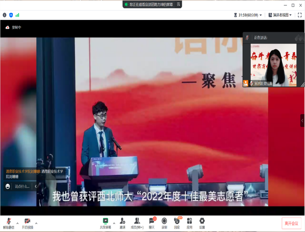The image size is (305, 232).
Task: Turn on camera with 开启视频
Action: click(27, 223)
